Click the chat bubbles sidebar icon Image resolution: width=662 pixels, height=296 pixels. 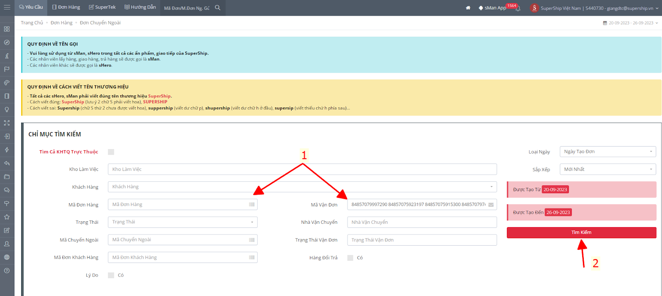point(7,190)
